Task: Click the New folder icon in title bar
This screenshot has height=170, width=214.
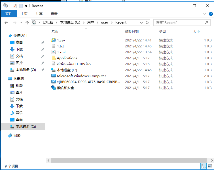Action: [x=21, y=6]
